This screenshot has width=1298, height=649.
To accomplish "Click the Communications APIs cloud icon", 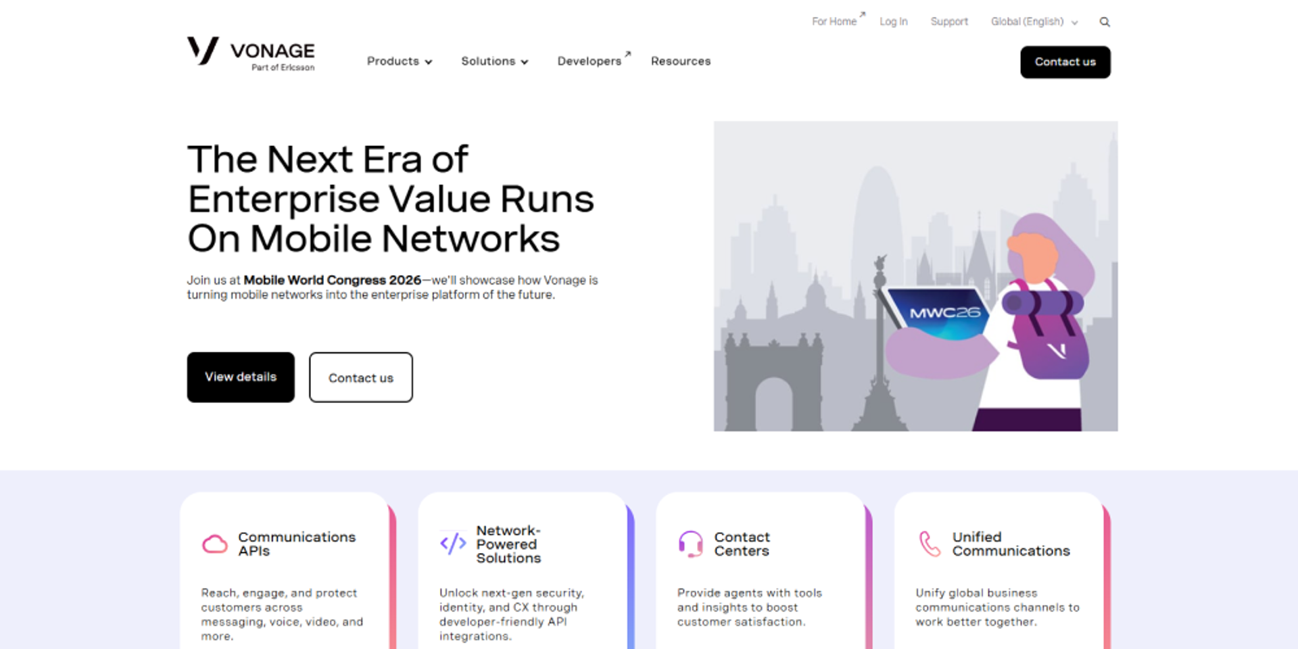I will (x=215, y=544).
